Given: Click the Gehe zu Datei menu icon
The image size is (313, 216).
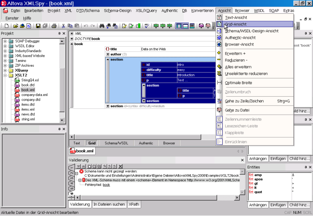Looking at the screenshot, I should (219, 110).
